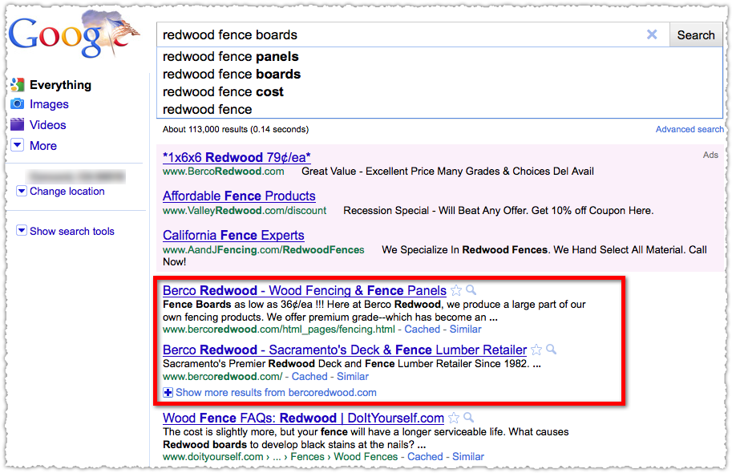
Task: Click the About 113,000 results text
Action: (236, 129)
